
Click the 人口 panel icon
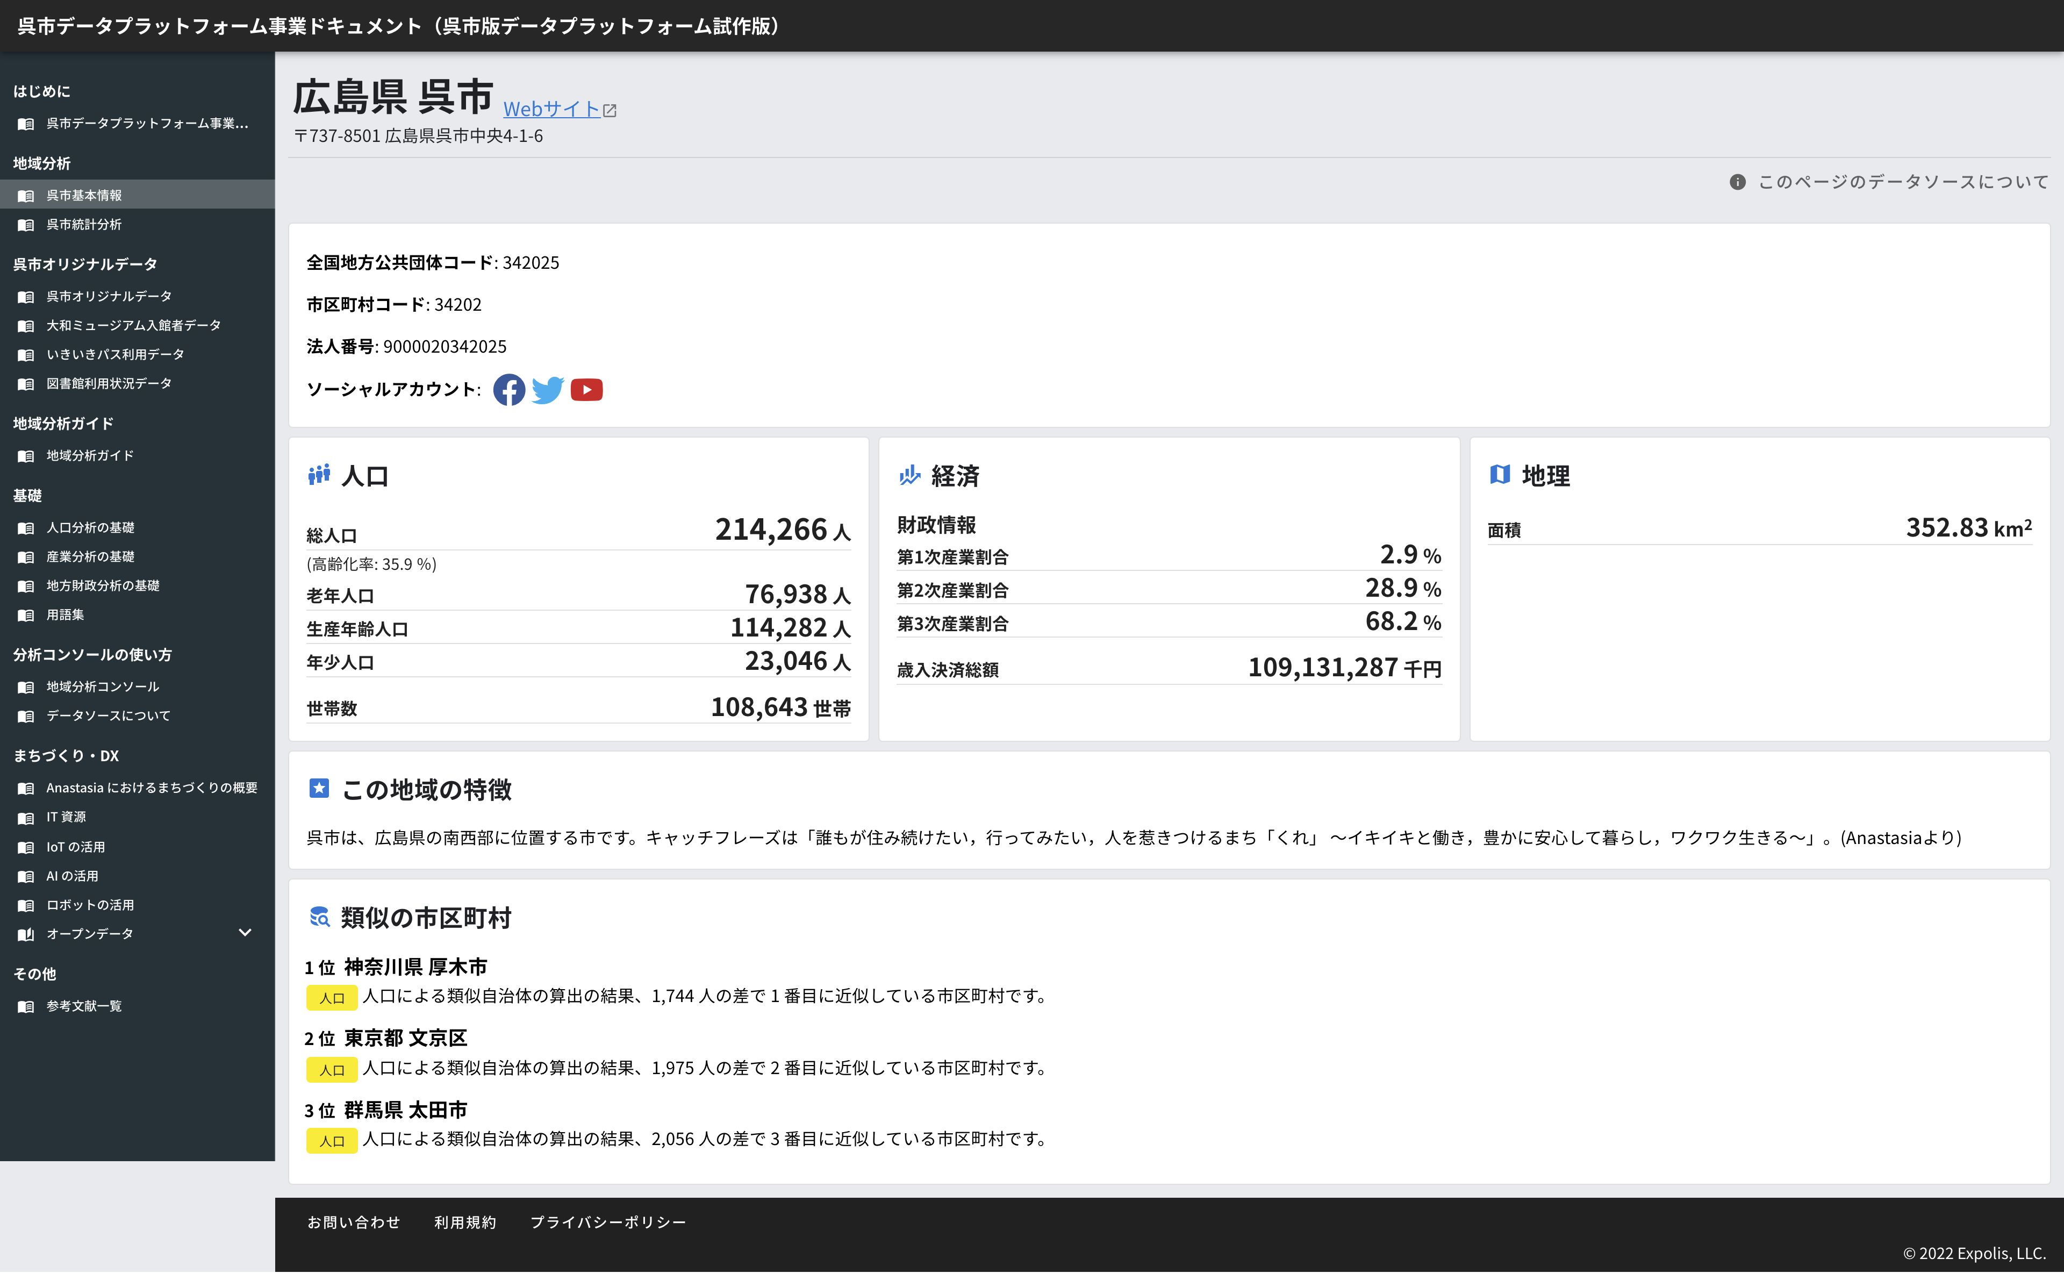pyautogui.click(x=319, y=475)
